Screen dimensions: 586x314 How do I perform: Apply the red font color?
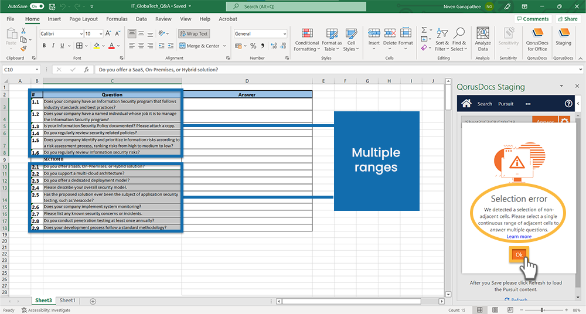coord(111,46)
